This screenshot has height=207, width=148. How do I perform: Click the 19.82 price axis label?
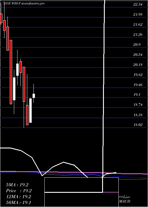pos(138,75)
